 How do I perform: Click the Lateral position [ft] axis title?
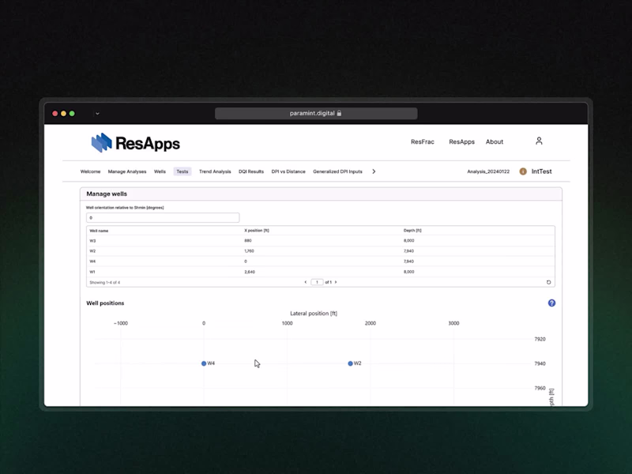click(314, 313)
